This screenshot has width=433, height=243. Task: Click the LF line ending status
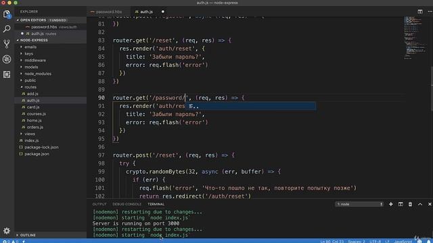(387, 242)
